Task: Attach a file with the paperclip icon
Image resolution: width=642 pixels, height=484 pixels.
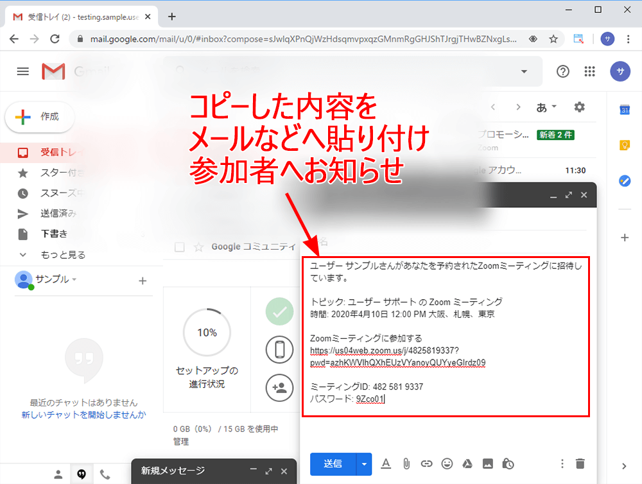Action: 406,463
